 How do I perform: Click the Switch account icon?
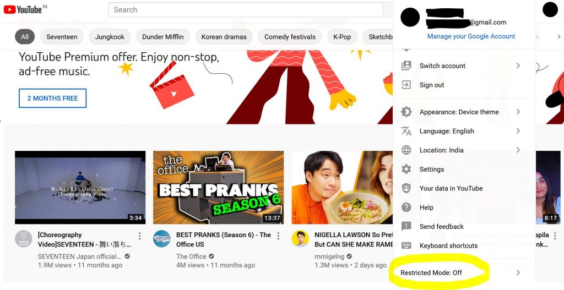coord(406,66)
